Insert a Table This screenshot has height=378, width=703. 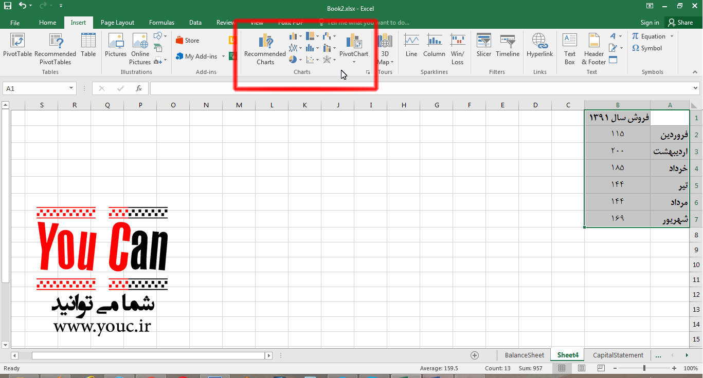pyautogui.click(x=88, y=45)
